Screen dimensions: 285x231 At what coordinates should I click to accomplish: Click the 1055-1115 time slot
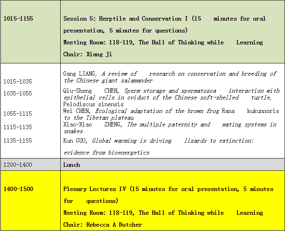(x=18, y=114)
